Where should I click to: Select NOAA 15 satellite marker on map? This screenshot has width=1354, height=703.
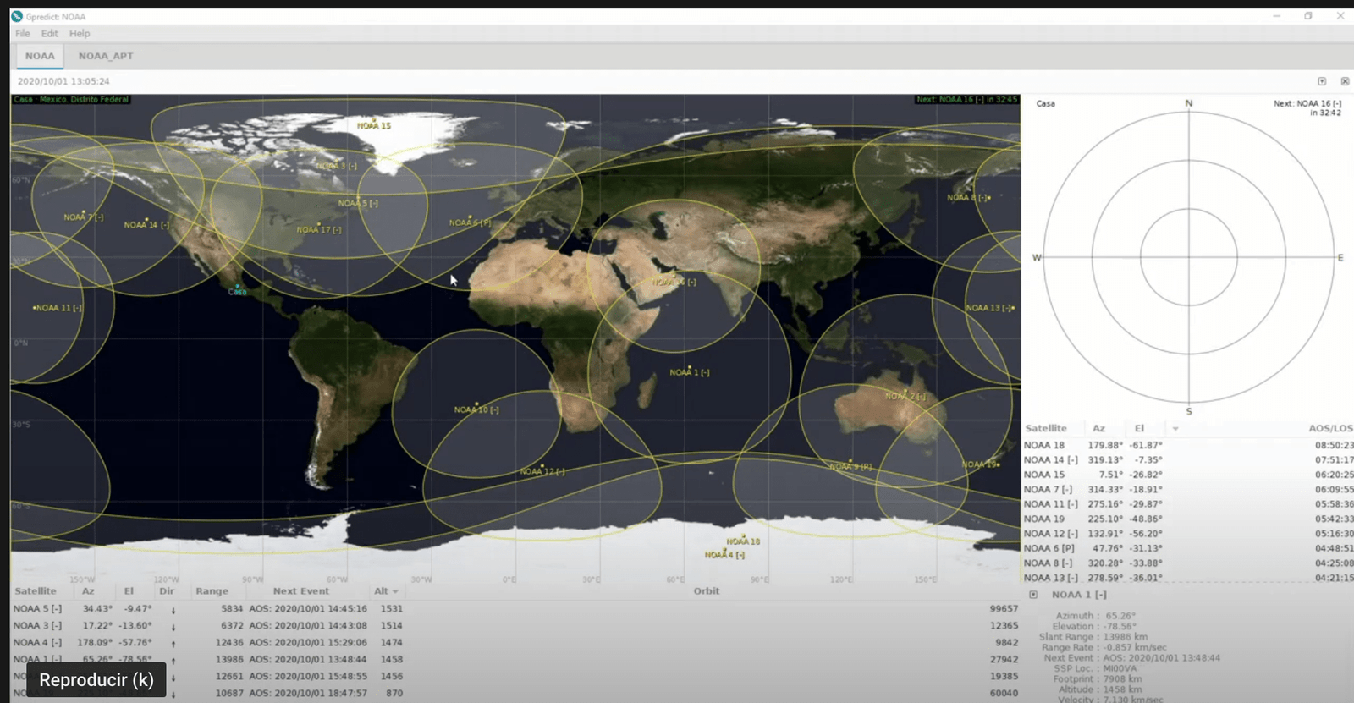click(x=373, y=125)
